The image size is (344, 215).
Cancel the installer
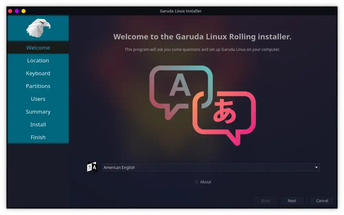(x=322, y=201)
